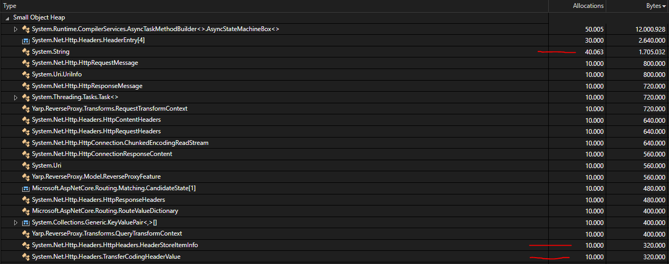This screenshot has width=669, height=264.
Task: Click the icon beside TransferCodingHeaderValue
Action: [25, 257]
